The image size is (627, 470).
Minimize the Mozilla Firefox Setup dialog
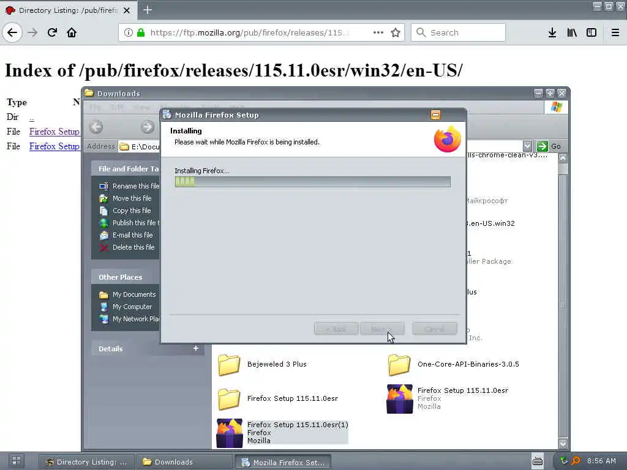[435, 115]
